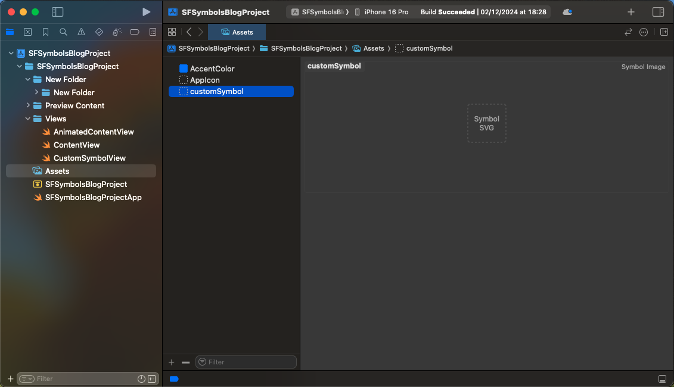The image size is (674, 387).
Task: Choose the iPhone 16 Pro destination
Action: (x=382, y=12)
